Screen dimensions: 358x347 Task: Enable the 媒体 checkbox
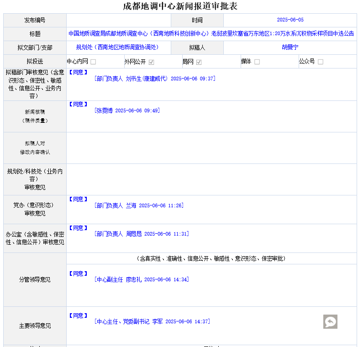[x=257, y=62]
